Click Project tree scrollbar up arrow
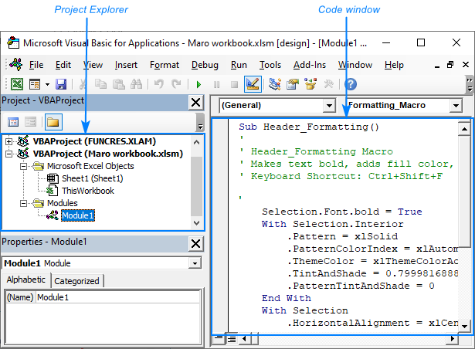Viewport: 475px width, 349px height. point(196,142)
